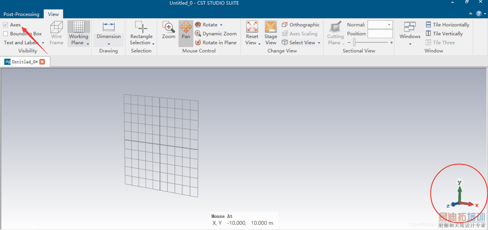The image size is (488, 230).
Task: Click the Mouse Control group label
Action: point(199,51)
